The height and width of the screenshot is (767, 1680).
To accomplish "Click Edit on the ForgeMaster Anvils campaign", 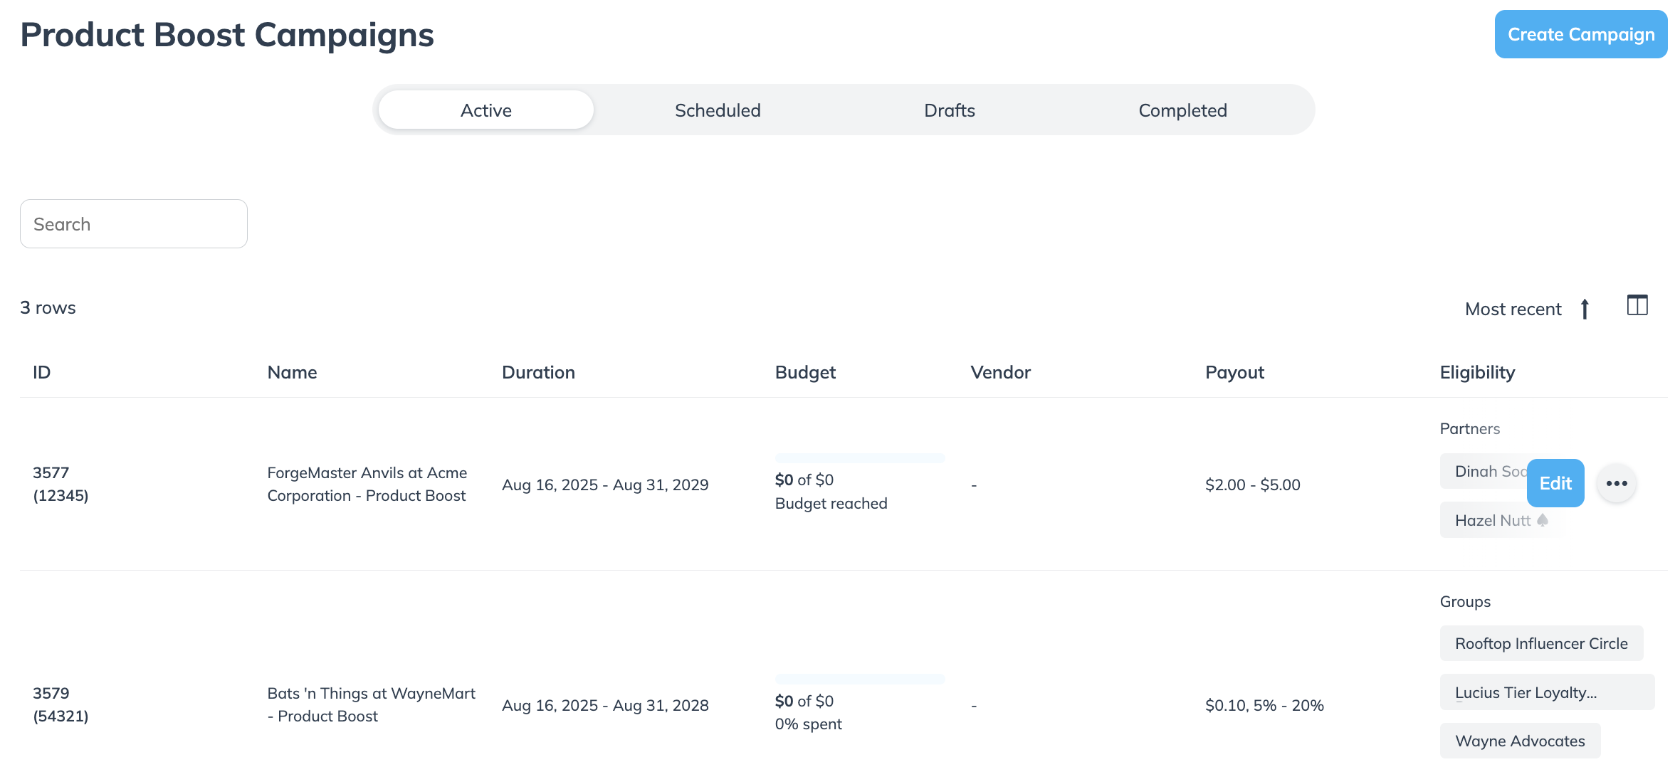I will pyautogui.click(x=1555, y=484).
